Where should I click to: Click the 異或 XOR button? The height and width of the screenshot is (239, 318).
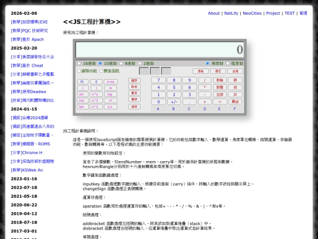click(235, 102)
